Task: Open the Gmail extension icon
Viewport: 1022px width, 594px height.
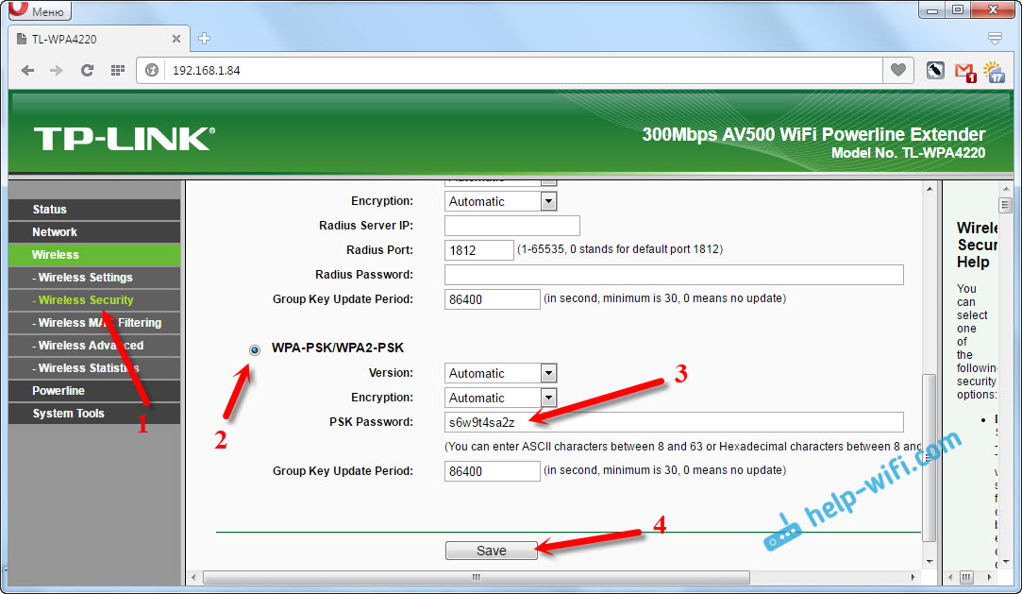Action: pos(963,71)
